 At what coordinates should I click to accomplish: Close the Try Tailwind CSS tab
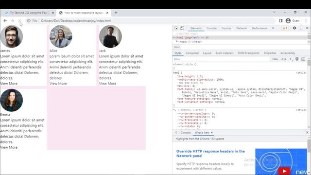[53, 13]
